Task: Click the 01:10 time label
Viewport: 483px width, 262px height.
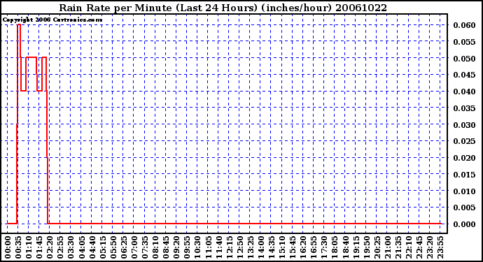Action: point(29,247)
